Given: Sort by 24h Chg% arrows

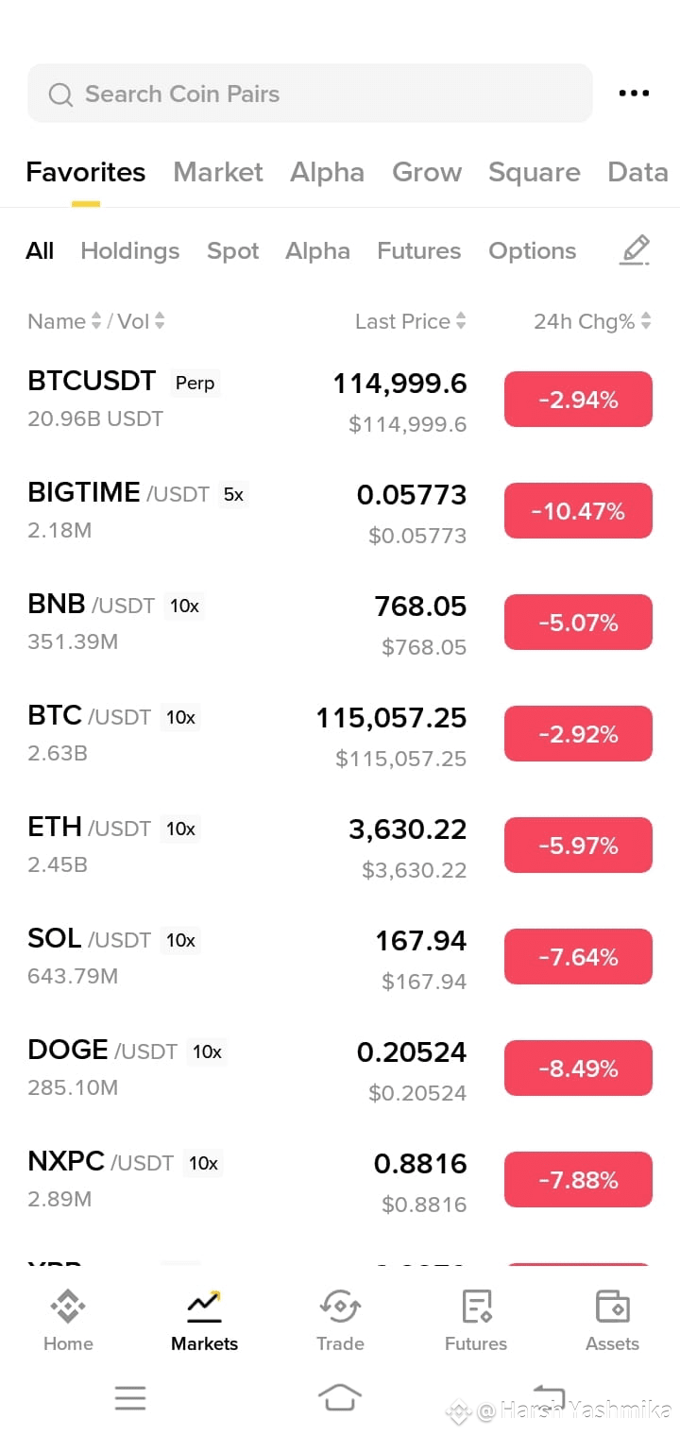Looking at the screenshot, I should coord(646,321).
